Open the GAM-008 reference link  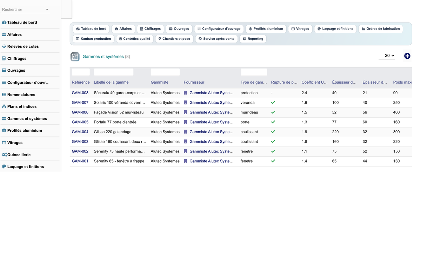click(x=80, y=93)
